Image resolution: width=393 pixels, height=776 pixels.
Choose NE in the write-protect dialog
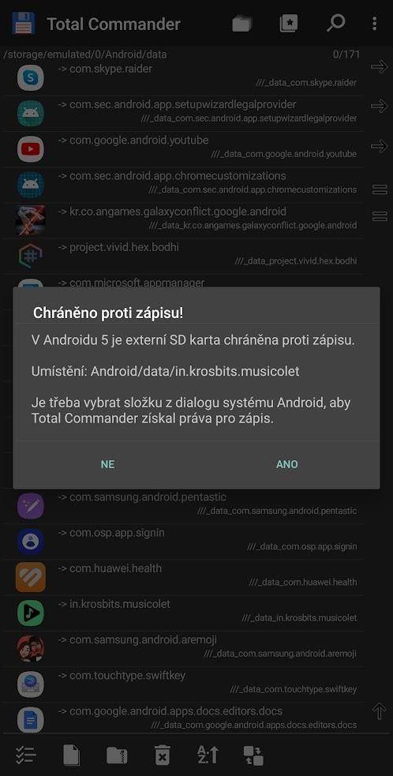pos(107,464)
